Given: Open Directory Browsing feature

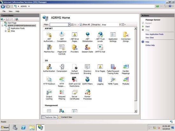Looking at the screenshot, I should 87,69.
